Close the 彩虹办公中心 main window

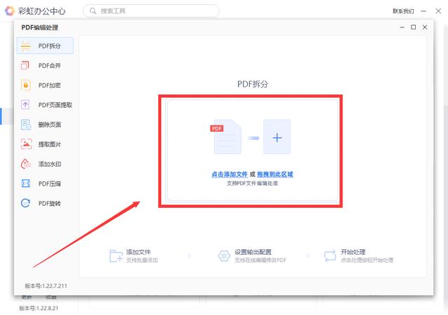pyautogui.click(x=438, y=11)
